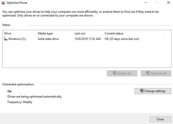
Task: Close the window using the title bar X
Action: point(168,3)
